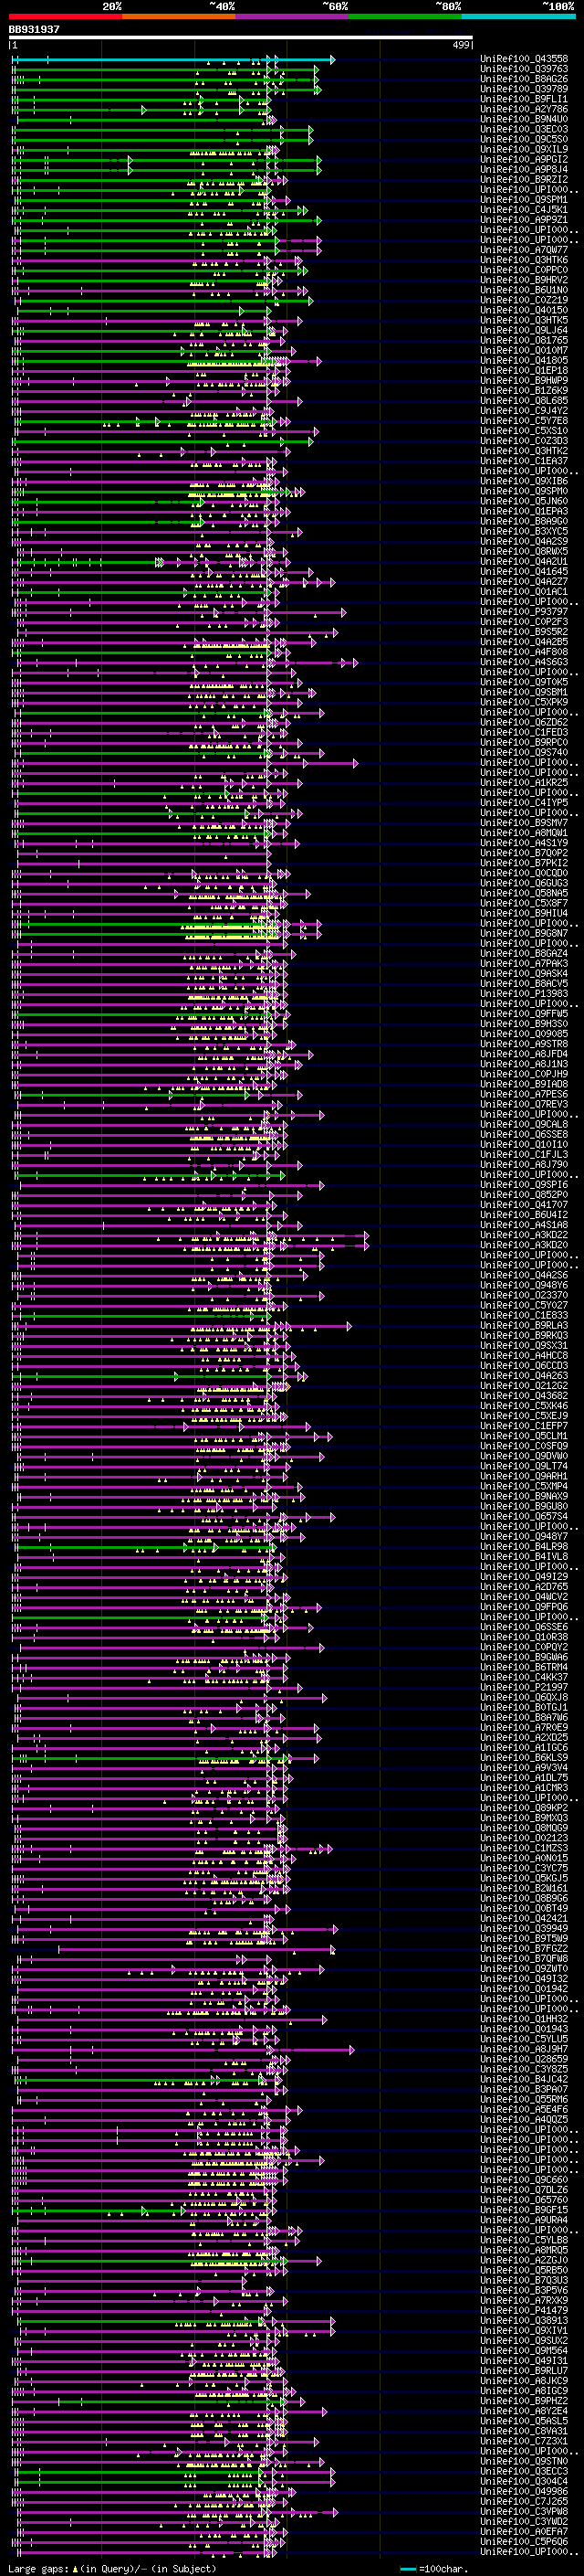The width and height of the screenshot is (584, 2576).
Task: Select hit UniRef100_O81765
Action: point(524,340)
